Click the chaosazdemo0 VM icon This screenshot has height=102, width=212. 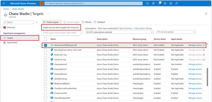click(52, 64)
